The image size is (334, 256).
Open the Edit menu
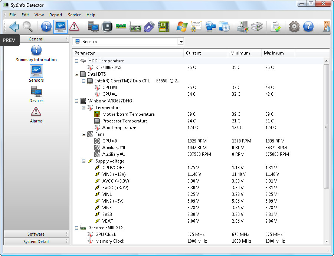pyautogui.click(x=25, y=15)
